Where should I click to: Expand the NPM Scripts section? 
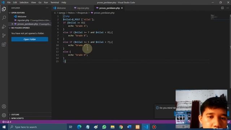(17, 118)
